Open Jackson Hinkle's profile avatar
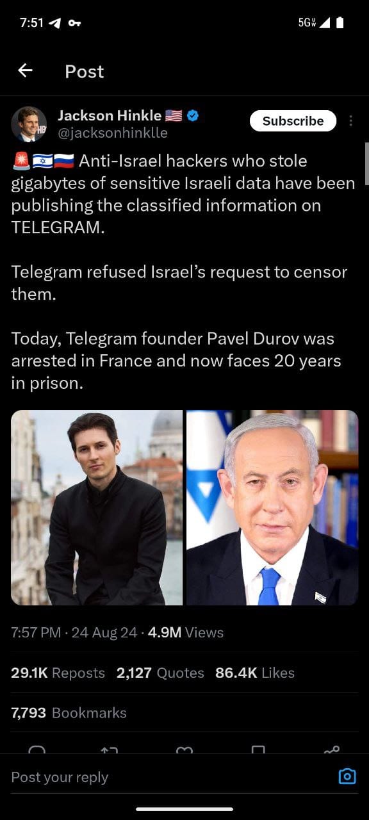This screenshot has height=820, width=369. [29, 124]
